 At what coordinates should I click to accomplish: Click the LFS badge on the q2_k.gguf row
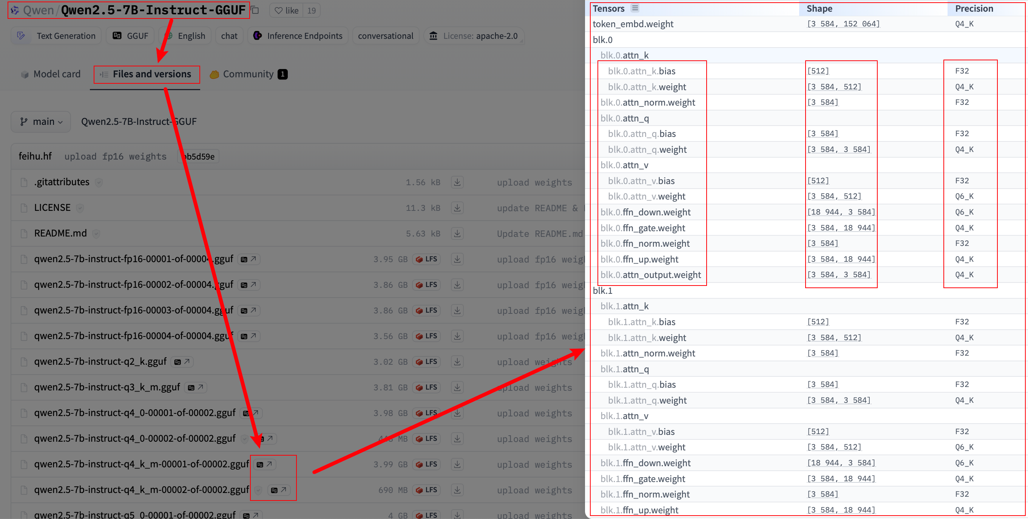coord(426,362)
